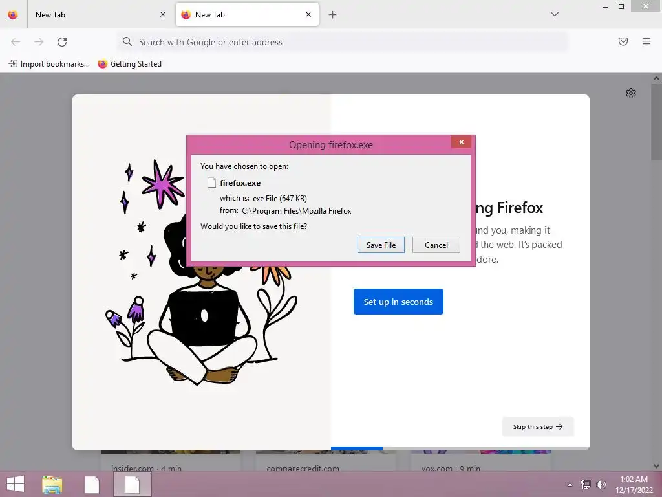Click the Set up in seconds button
The width and height of the screenshot is (662, 497).
point(398,302)
